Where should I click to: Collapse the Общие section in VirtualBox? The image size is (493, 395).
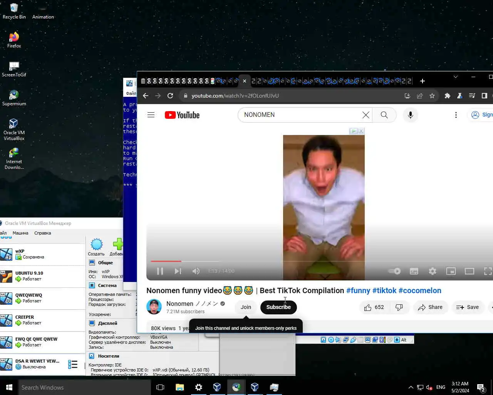(x=105, y=263)
